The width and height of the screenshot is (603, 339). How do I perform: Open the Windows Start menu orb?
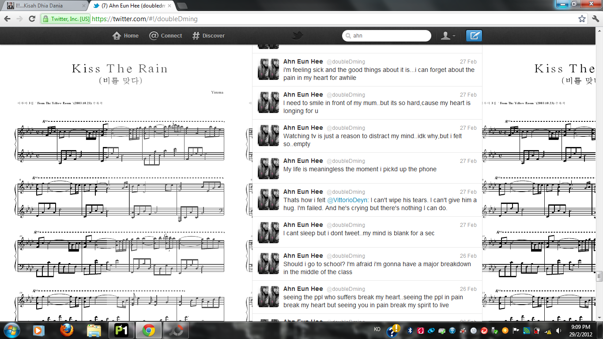click(11, 330)
